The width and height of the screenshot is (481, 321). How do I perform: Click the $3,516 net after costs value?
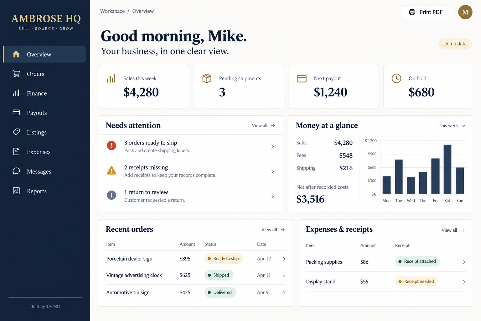pyautogui.click(x=310, y=199)
